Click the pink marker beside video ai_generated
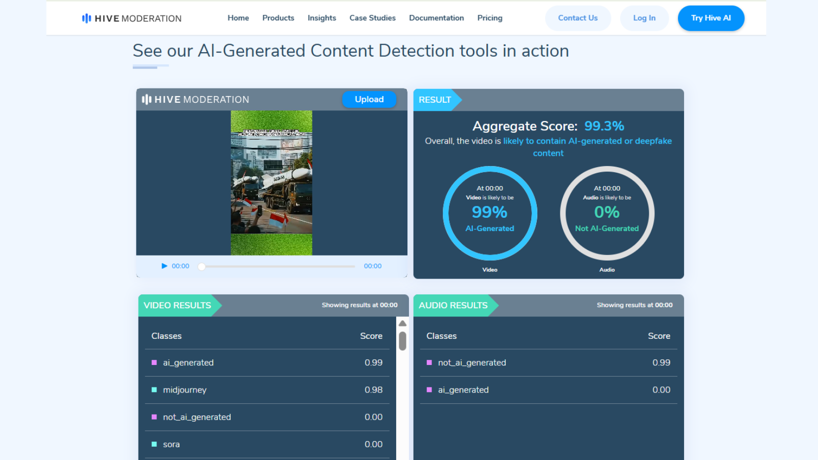 coord(154,362)
